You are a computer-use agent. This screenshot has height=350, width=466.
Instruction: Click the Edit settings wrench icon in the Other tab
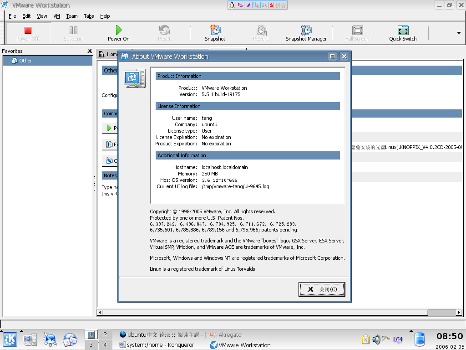click(x=109, y=144)
